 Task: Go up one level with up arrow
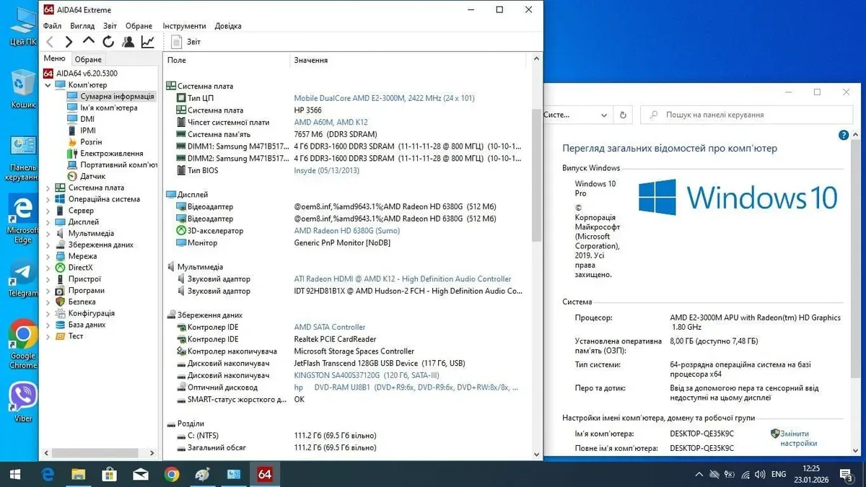[x=88, y=42]
